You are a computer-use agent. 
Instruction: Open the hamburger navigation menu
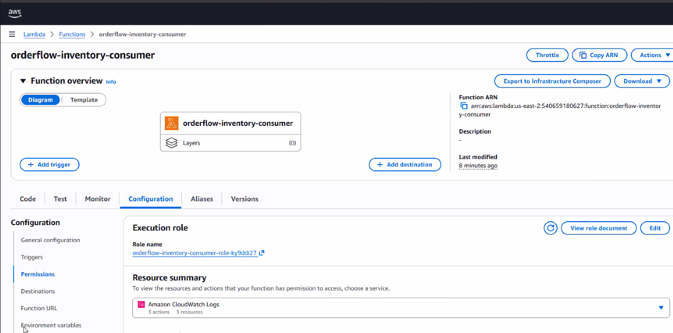(x=12, y=34)
